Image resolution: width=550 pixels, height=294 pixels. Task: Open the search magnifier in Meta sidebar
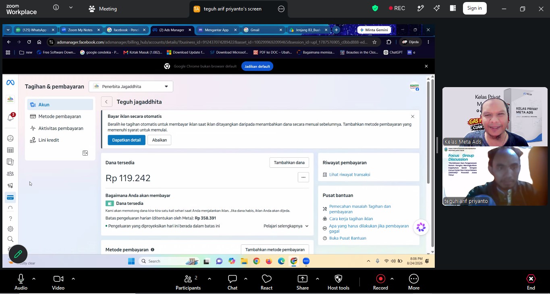point(10,239)
